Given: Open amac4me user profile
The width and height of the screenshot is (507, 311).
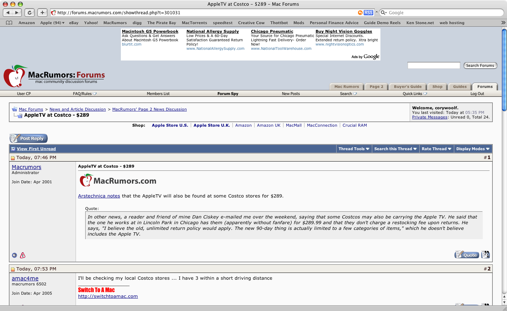Looking at the screenshot, I should click(x=25, y=278).
